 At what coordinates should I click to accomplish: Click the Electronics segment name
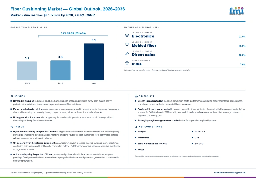click(x=143, y=36)
